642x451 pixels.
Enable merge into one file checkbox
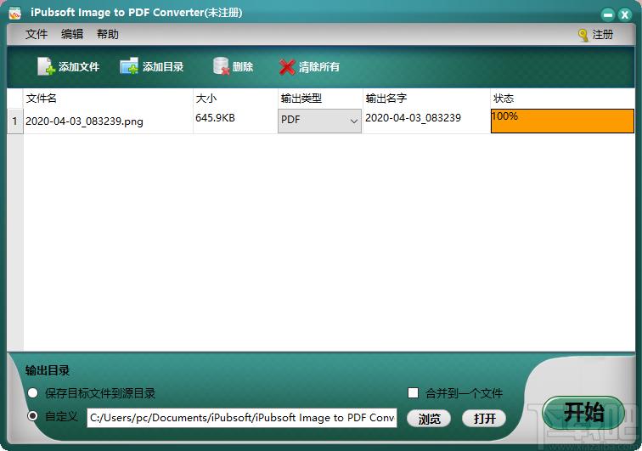(414, 393)
